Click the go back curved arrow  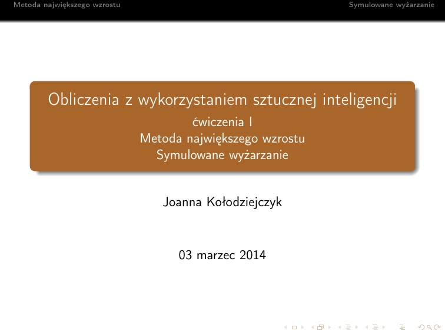[419, 326]
